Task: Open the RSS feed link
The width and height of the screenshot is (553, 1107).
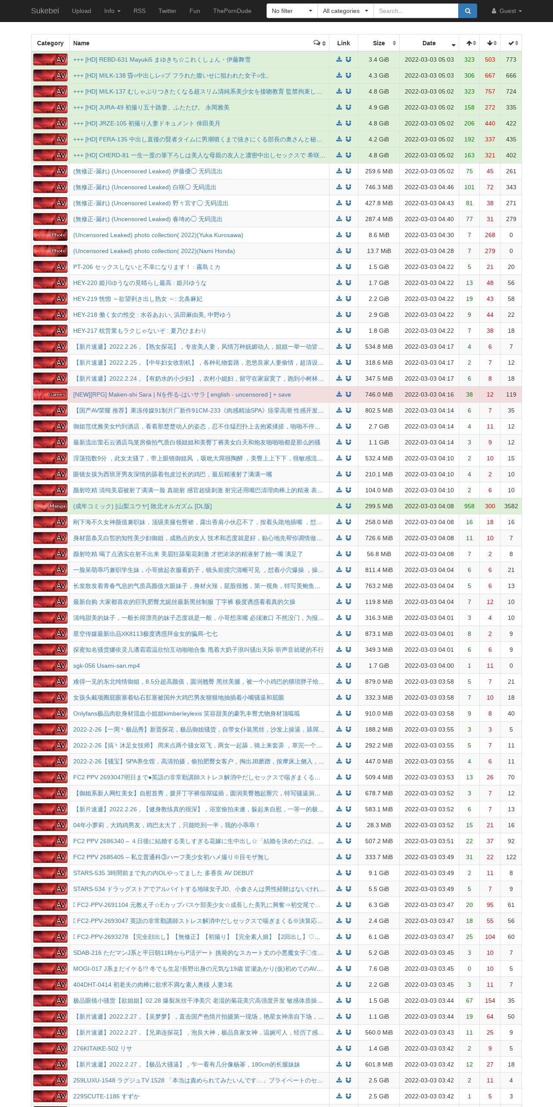Action: click(x=140, y=11)
